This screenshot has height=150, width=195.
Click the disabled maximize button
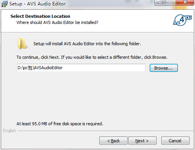(x=171, y=2)
